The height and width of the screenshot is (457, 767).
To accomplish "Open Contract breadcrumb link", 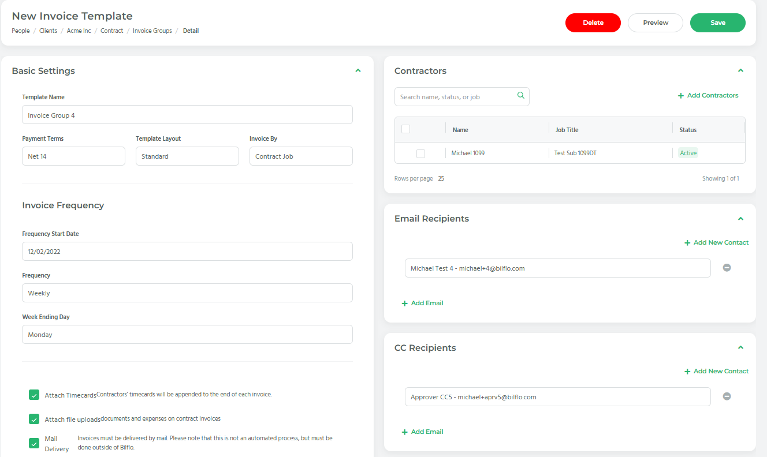I will (x=112, y=31).
